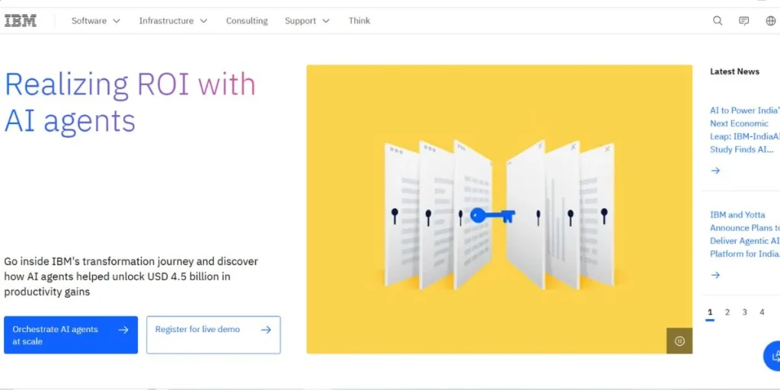Click the Latest News heading
Image resolution: width=780 pixels, height=390 pixels.
click(x=734, y=72)
